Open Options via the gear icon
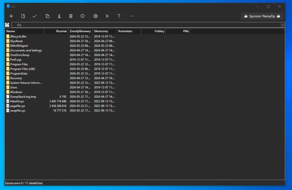Screen dimensions: 292x190 pyautogui.click(x=96, y=16)
